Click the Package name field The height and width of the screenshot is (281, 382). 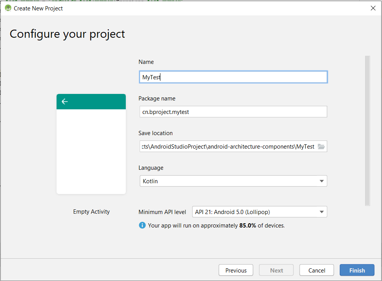233,112
